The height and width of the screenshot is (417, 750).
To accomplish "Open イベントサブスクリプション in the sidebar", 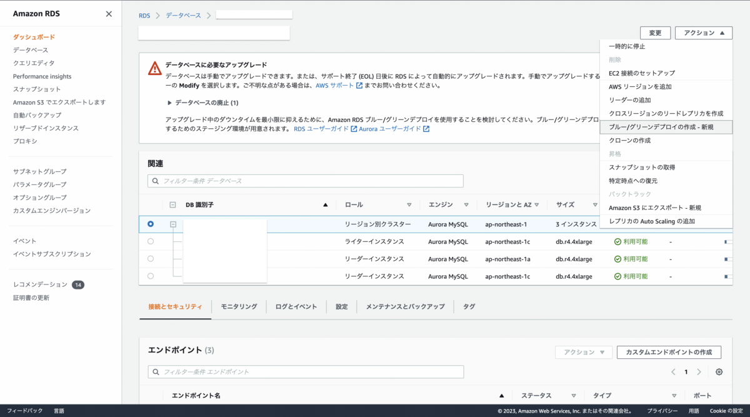I will 52,254.
